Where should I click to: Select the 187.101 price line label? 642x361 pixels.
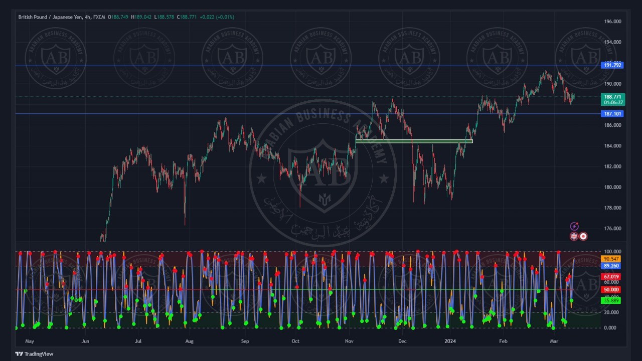[x=612, y=114]
